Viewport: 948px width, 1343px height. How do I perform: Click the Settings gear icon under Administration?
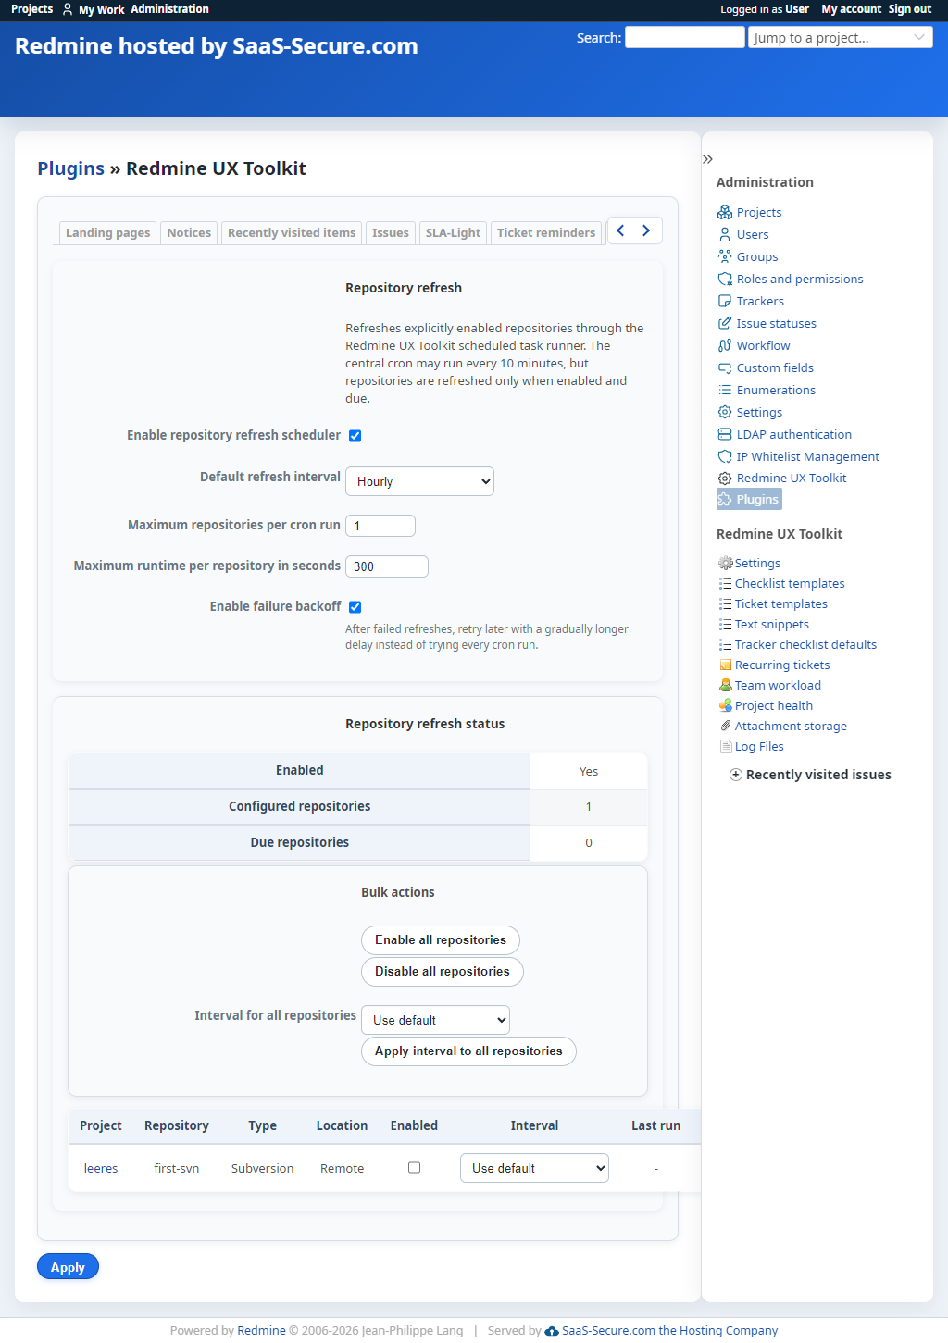pos(725,412)
